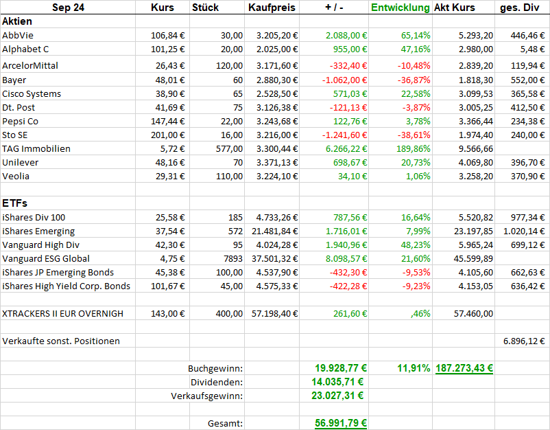
Task: Select the total value 187.273,43 €
Action: 464,367
